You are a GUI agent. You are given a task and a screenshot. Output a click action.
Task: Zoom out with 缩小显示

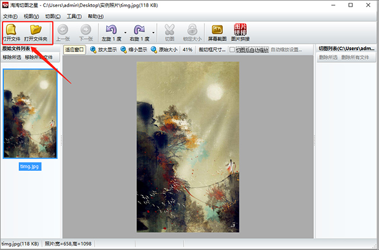point(134,50)
